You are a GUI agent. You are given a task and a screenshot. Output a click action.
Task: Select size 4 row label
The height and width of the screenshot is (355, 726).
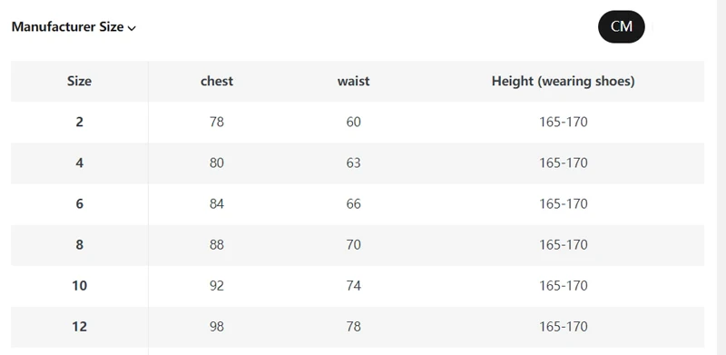(80, 163)
